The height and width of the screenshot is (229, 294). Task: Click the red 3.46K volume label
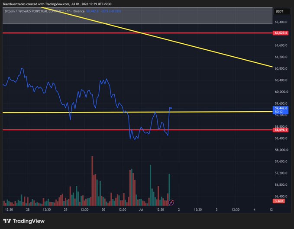pyautogui.click(x=279, y=201)
